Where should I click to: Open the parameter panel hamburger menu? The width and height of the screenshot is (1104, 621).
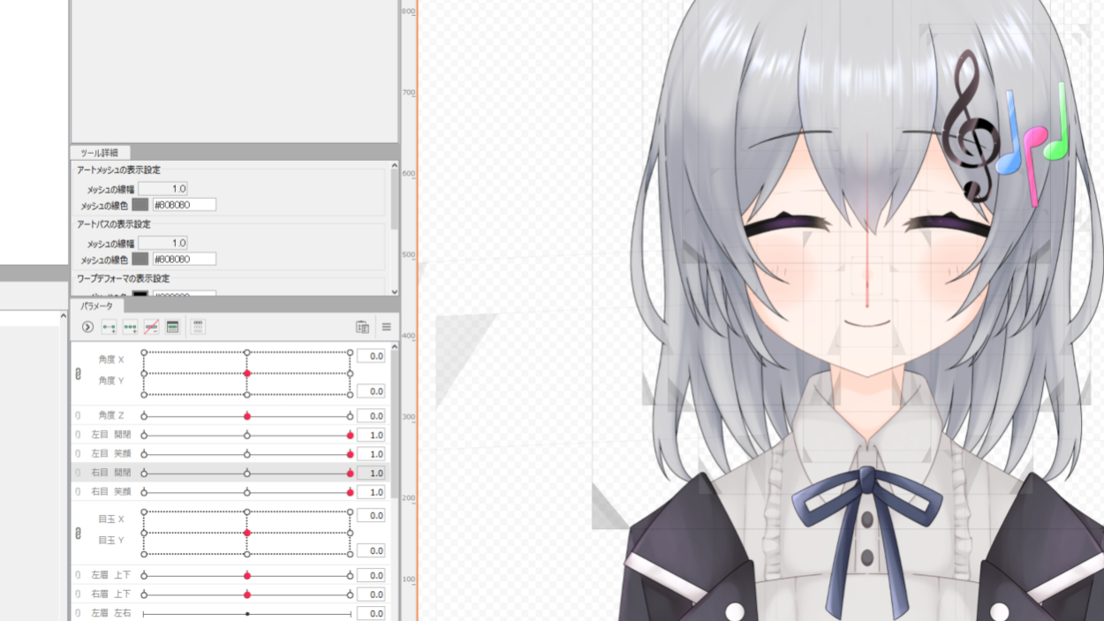tap(386, 327)
